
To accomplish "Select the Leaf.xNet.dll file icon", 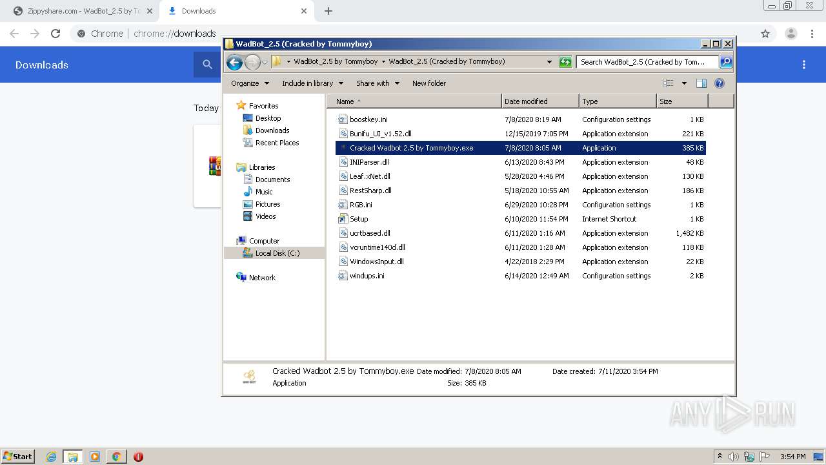I will (x=343, y=176).
